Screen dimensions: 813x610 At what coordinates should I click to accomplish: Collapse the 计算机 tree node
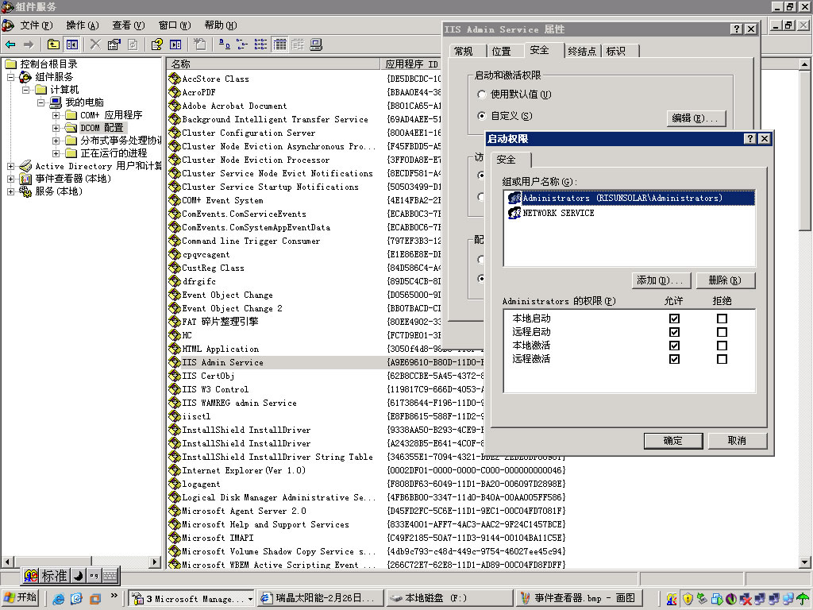tap(25, 90)
